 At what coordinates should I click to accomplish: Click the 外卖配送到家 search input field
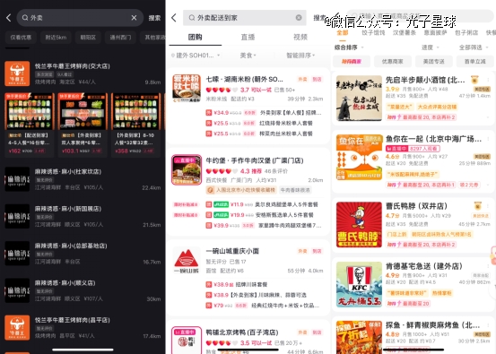[245, 18]
